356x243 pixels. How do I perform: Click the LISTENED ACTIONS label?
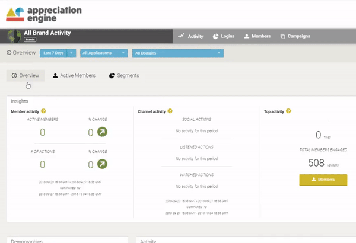pyautogui.click(x=196, y=147)
